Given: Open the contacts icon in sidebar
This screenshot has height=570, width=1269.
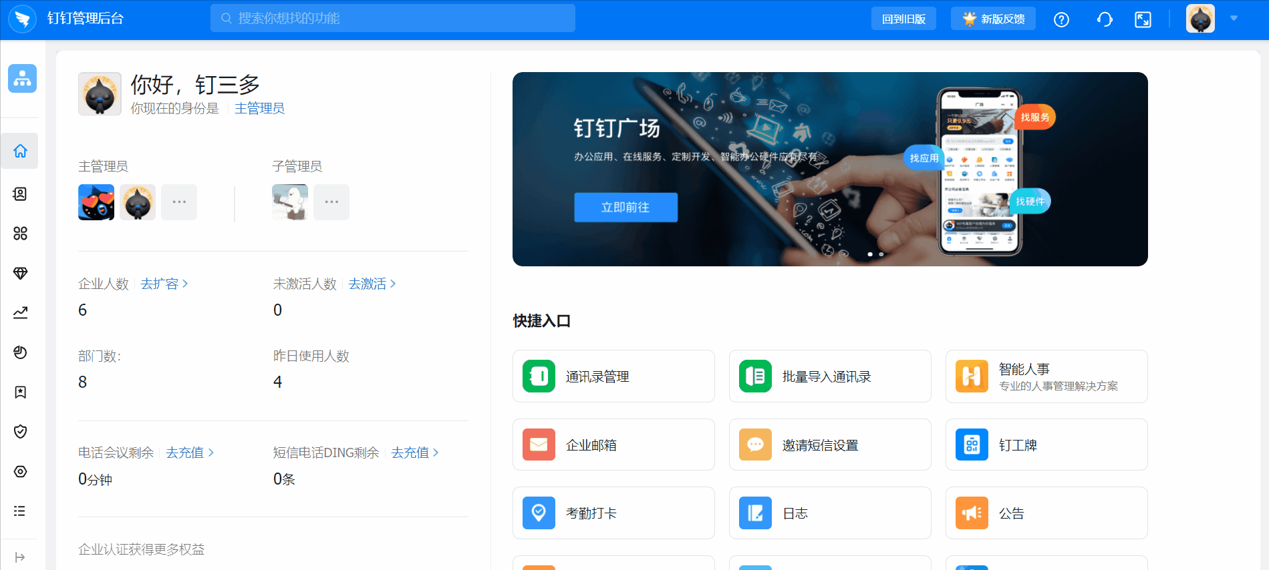Looking at the screenshot, I should (x=21, y=194).
